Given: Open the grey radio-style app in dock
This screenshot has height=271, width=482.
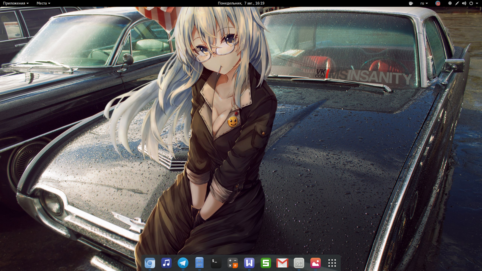Looking at the screenshot, I should tap(299, 263).
